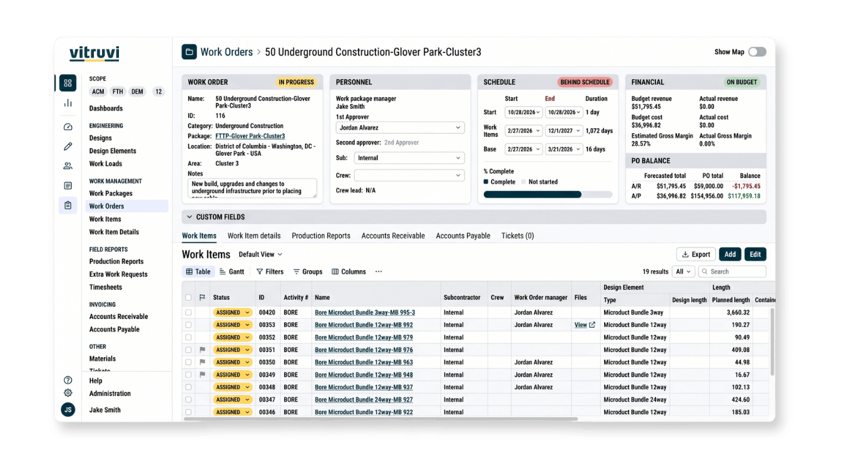Toggle the Show Map switch

tap(757, 52)
